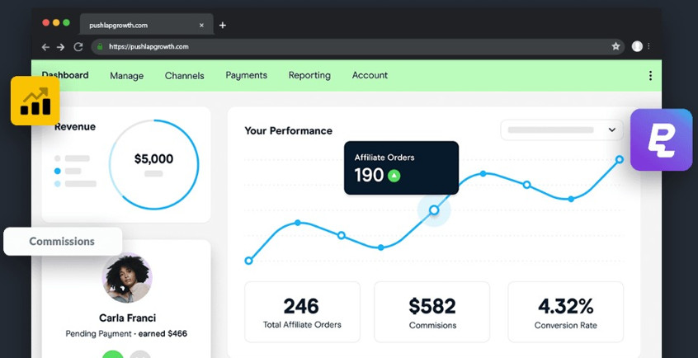Open the browser profile avatar
698x358 pixels.
point(637,47)
